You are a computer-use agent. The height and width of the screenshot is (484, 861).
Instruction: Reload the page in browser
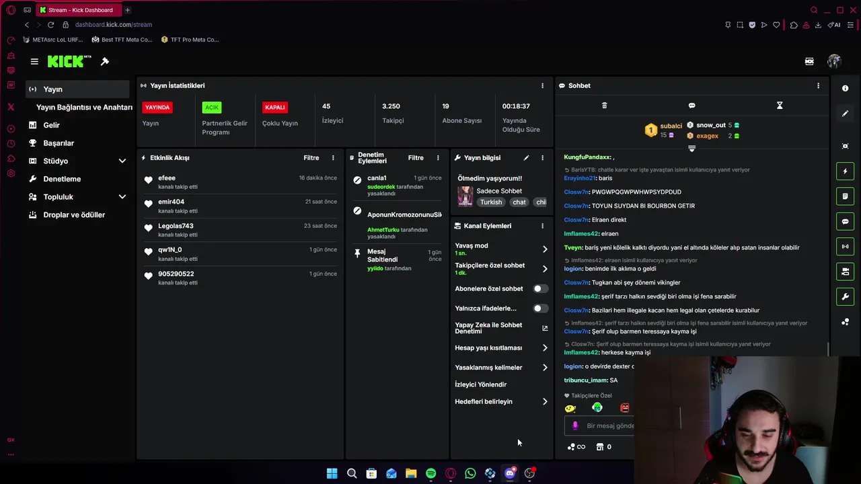[50, 25]
